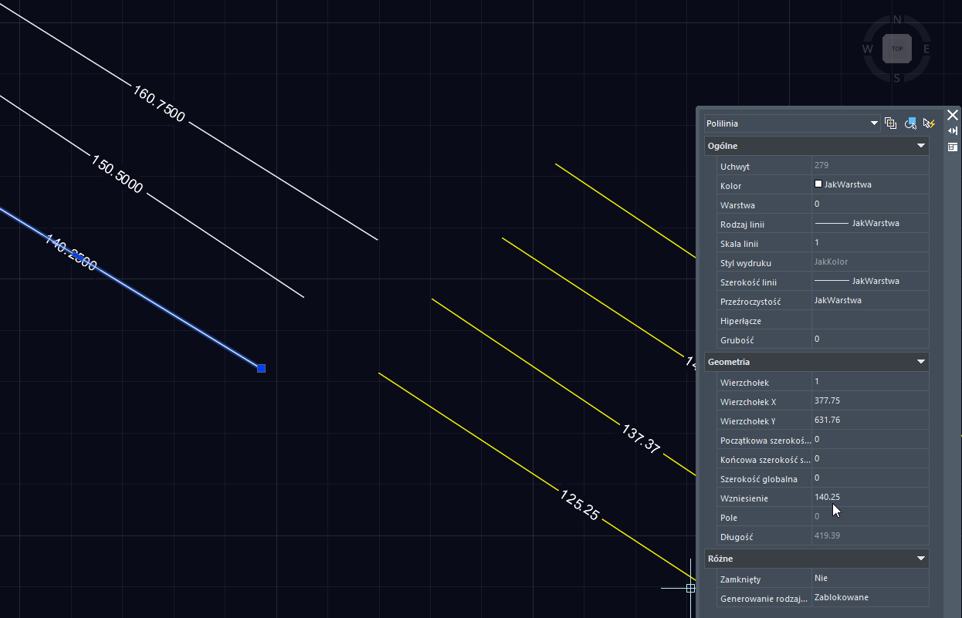Toggle auto-hide on Properties palette

953,131
